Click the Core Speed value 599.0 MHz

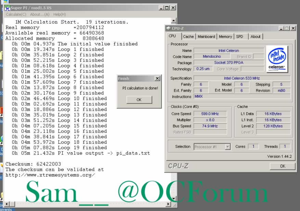point(210,114)
